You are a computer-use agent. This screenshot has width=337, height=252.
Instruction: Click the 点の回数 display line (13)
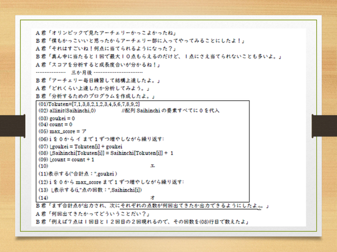(90, 190)
